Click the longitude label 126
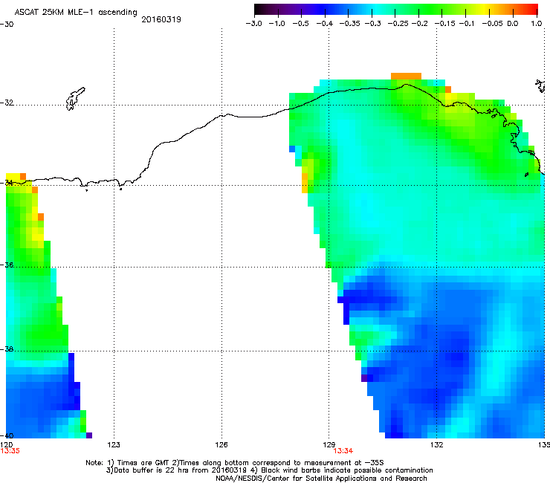 [221, 445]
